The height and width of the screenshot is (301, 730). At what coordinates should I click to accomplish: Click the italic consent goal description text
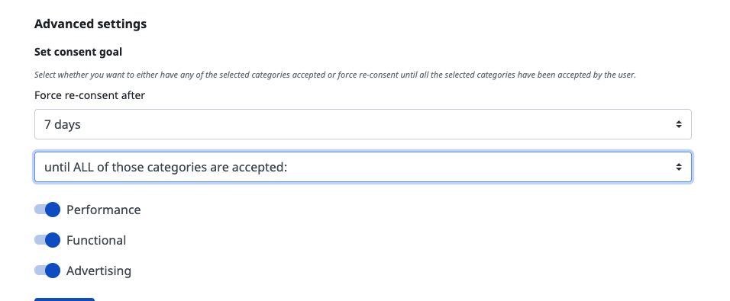click(335, 75)
